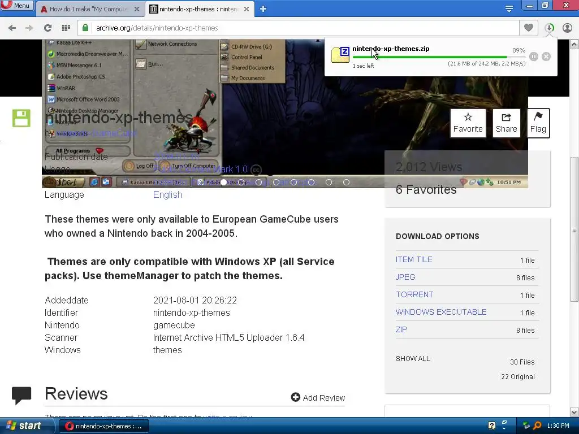Toggle the downloads toolbar icon

(x=549, y=28)
